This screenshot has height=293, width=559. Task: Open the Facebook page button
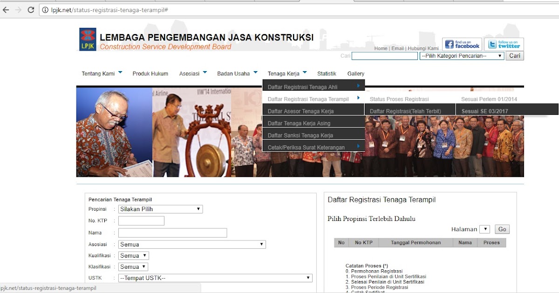click(x=462, y=44)
